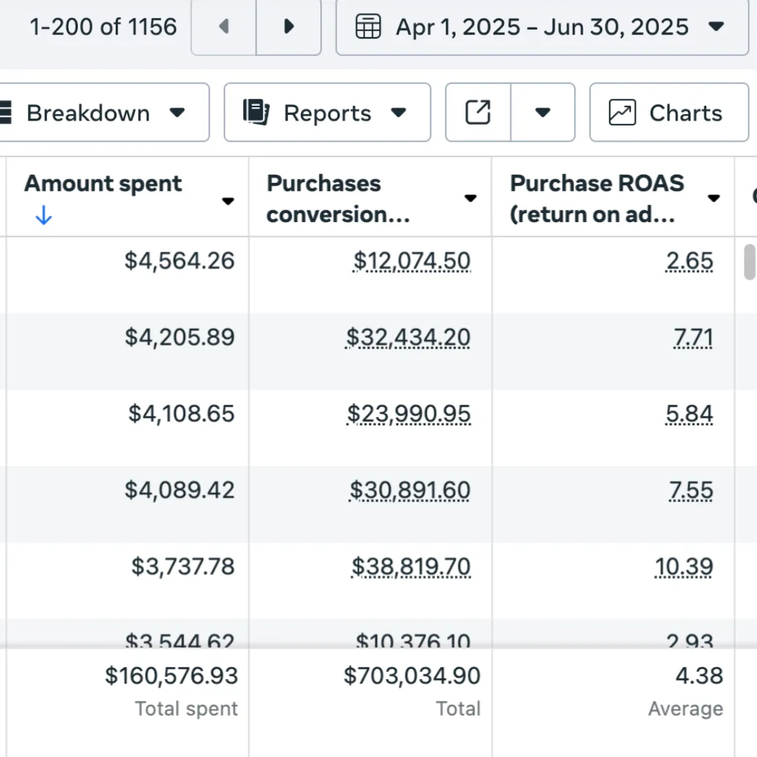Open Purchase ROAS column options arrow
This screenshot has height=757, width=757.
point(714,198)
